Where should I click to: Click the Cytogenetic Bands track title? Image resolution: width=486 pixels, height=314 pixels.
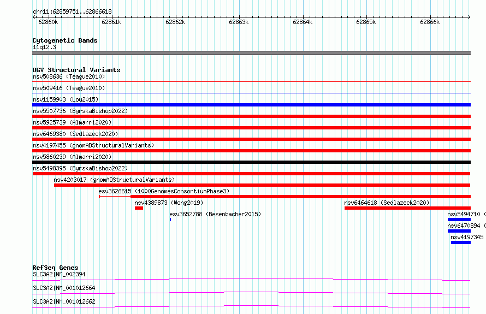65,40
